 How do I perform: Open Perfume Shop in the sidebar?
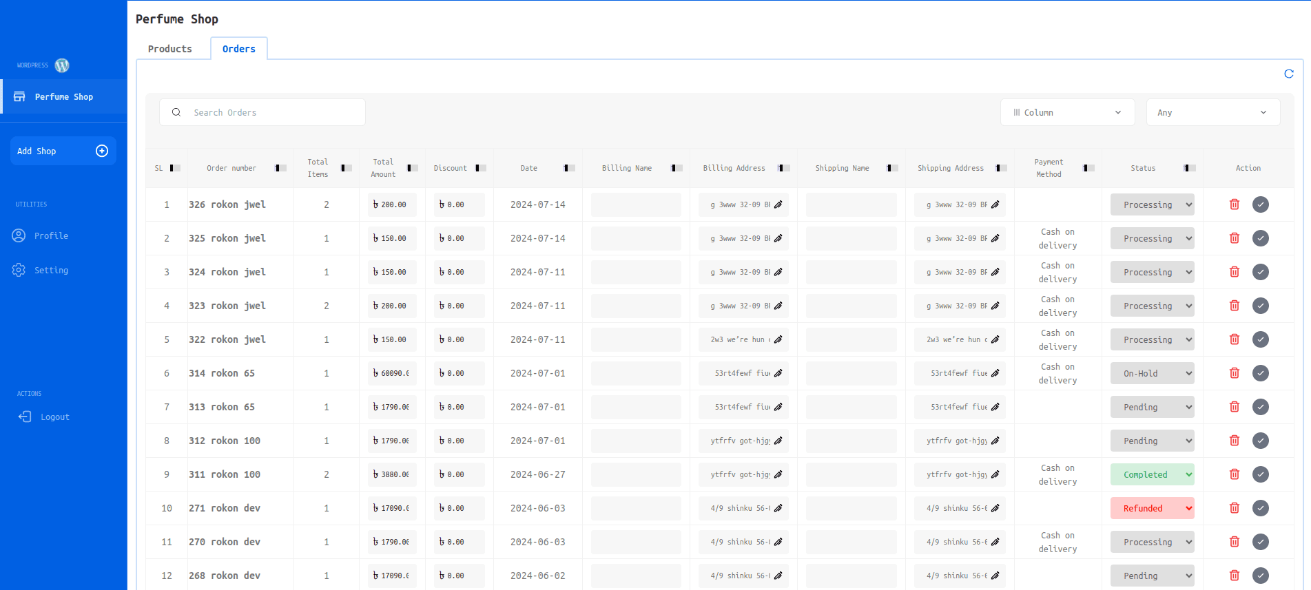pos(63,97)
